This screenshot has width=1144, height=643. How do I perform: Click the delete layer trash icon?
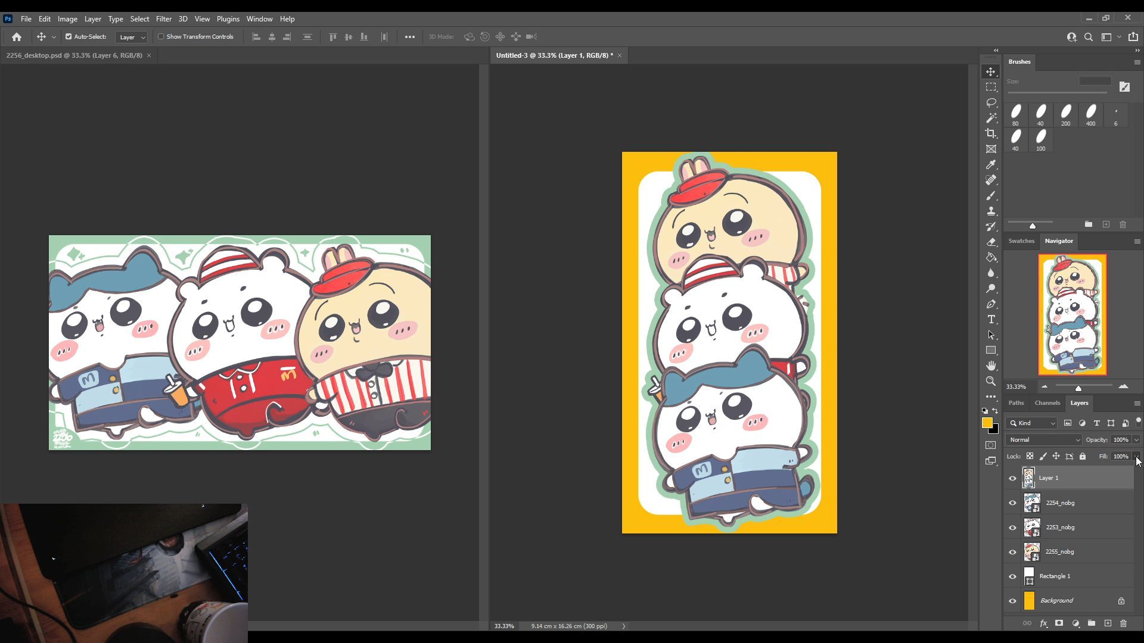[1123, 623]
